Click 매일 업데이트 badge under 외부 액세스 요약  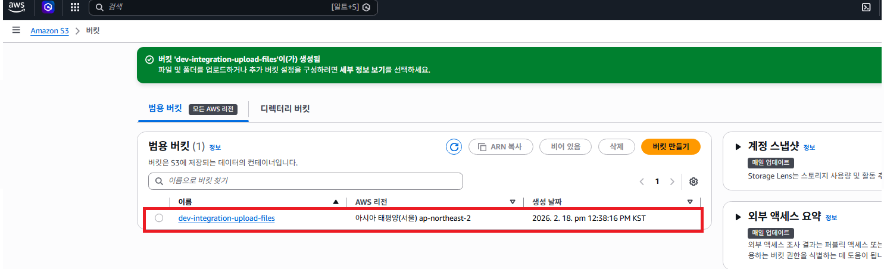771,233
